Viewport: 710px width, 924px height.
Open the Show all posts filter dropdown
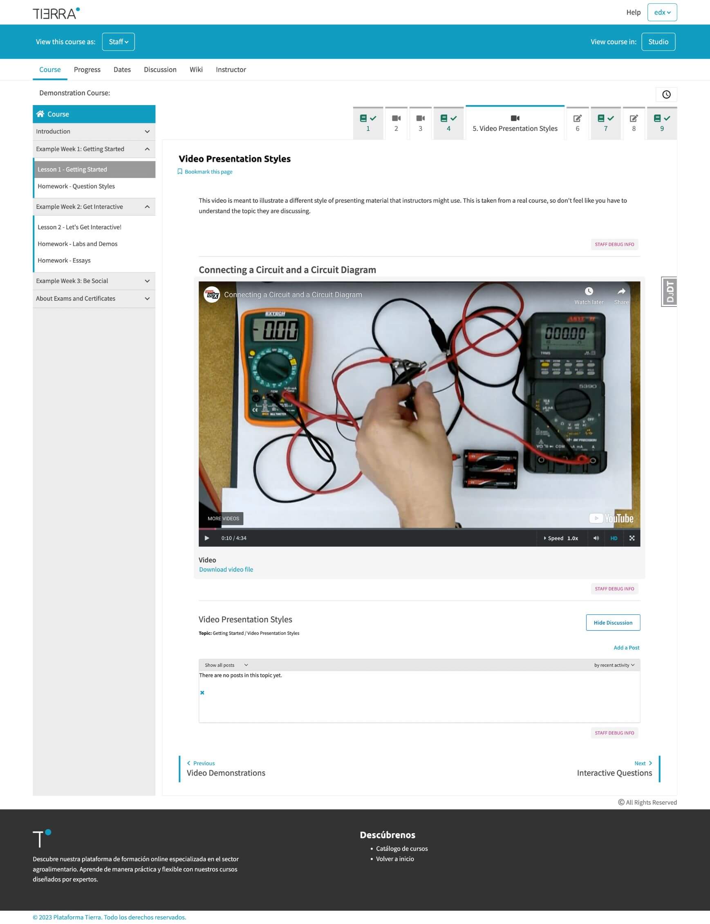(x=226, y=665)
